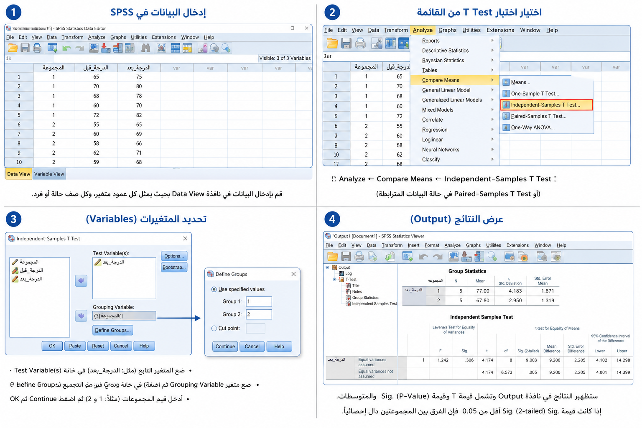The image size is (642, 428).
Task: Click Print icon in Data Editor toolbar
Action: pyautogui.click(x=37, y=48)
